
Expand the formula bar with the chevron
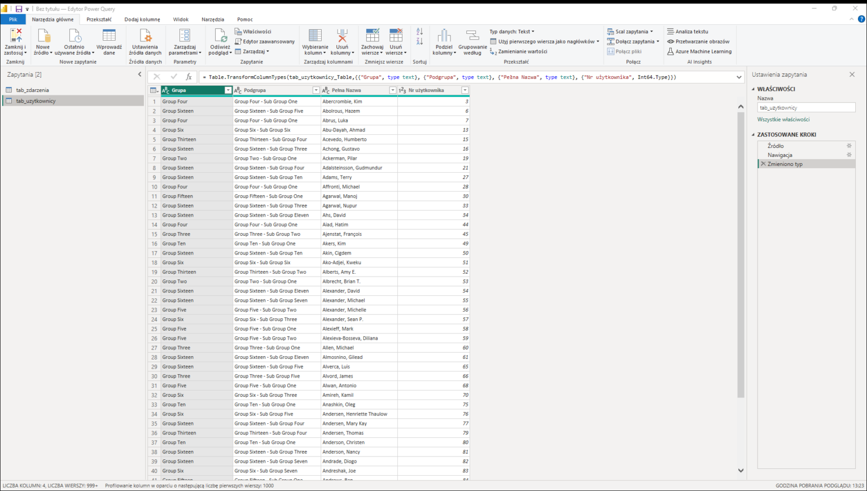[739, 77]
